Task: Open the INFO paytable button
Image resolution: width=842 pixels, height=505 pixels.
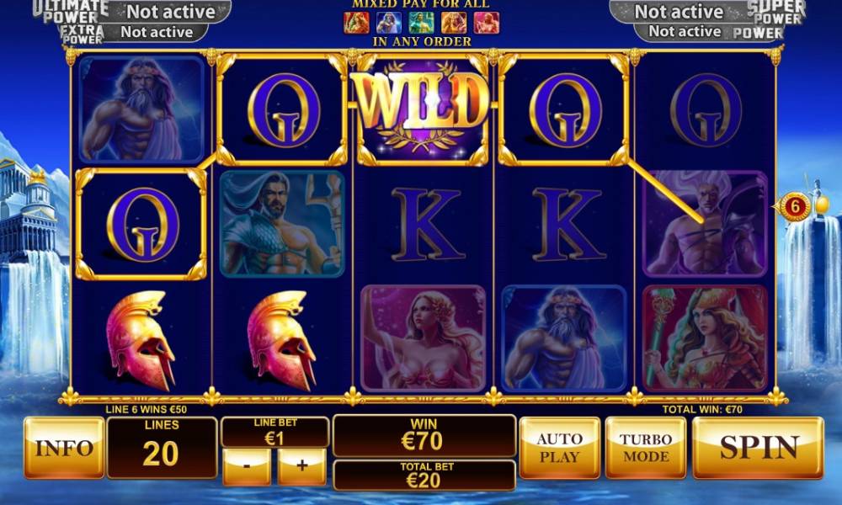Action: pos(64,448)
